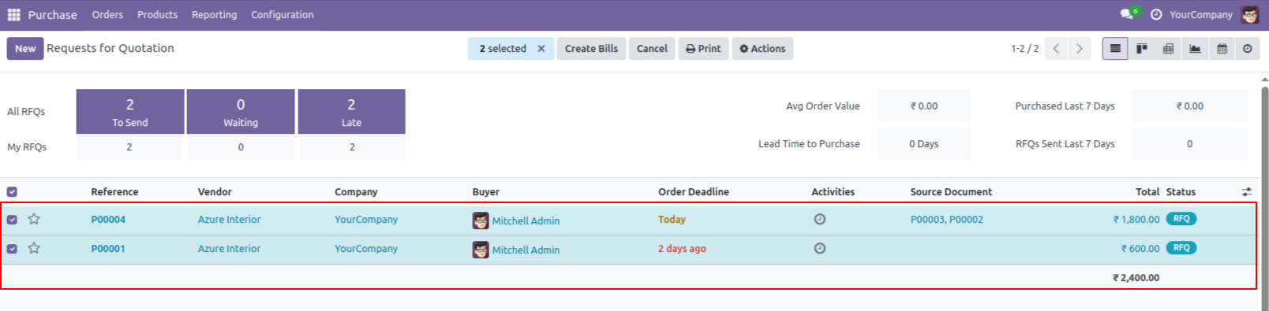Star the P00004 order as favorite
1269x311 pixels.
tap(34, 219)
